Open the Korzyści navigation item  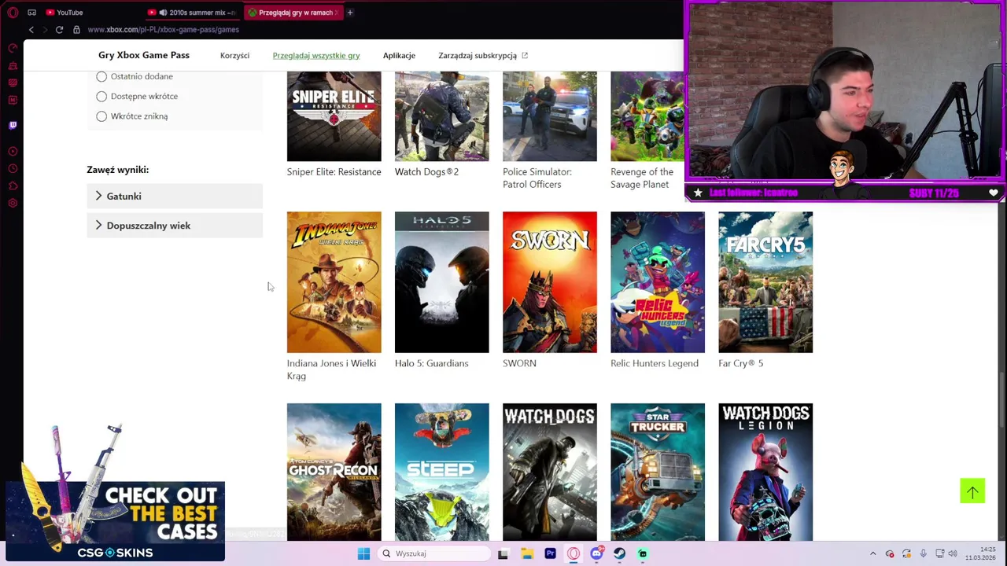tap(234, 55)
